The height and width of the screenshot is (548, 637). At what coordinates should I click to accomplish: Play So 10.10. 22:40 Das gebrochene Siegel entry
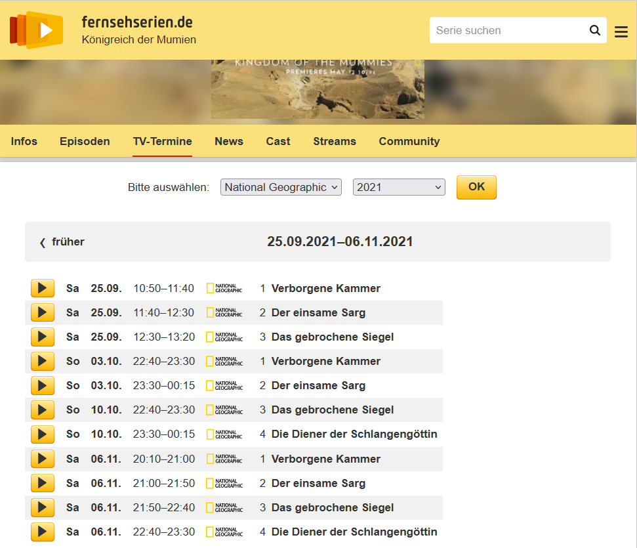pyautogui.click(x=43, y=410)
